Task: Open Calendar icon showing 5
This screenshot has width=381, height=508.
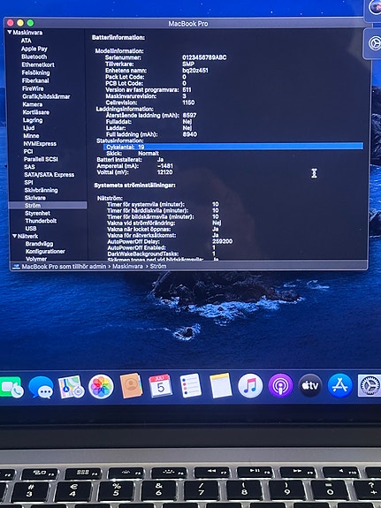Action: point(160,385)
